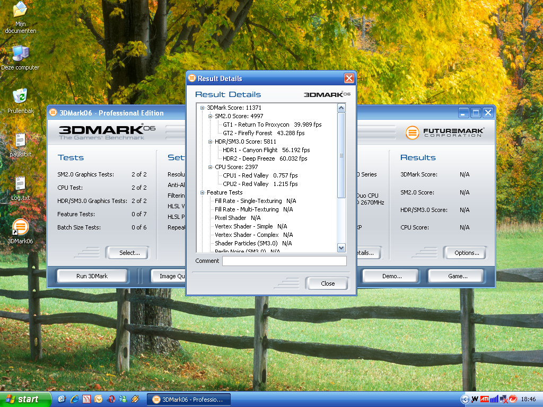Click Select... button in Tests panel

pyautogui.click(x=129, y=253)
